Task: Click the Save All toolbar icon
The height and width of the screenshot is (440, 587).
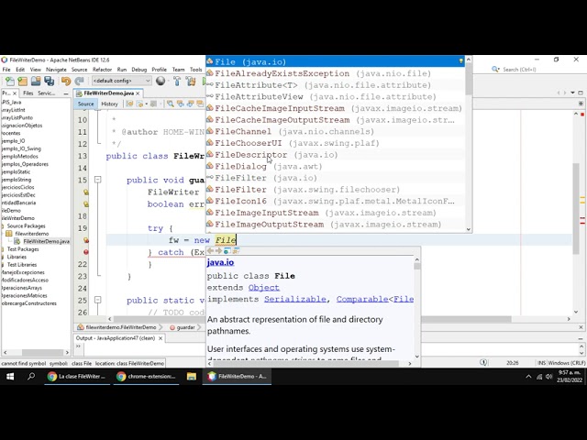Action: pyautogui.click(x=49, y=81)
